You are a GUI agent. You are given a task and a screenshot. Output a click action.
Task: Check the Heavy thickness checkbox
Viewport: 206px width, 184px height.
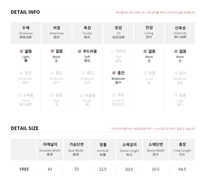tap(20, 95)
